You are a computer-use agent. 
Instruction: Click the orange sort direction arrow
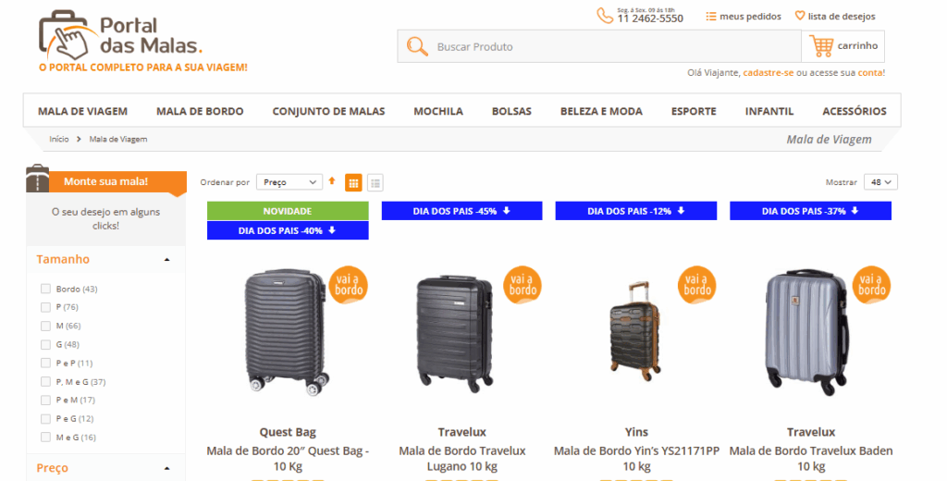tap(332, 180)
